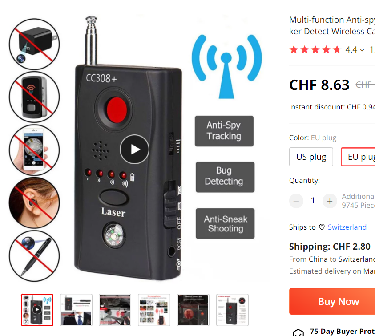
Task: Select the US plug option
Action: [x=311, y=157]
